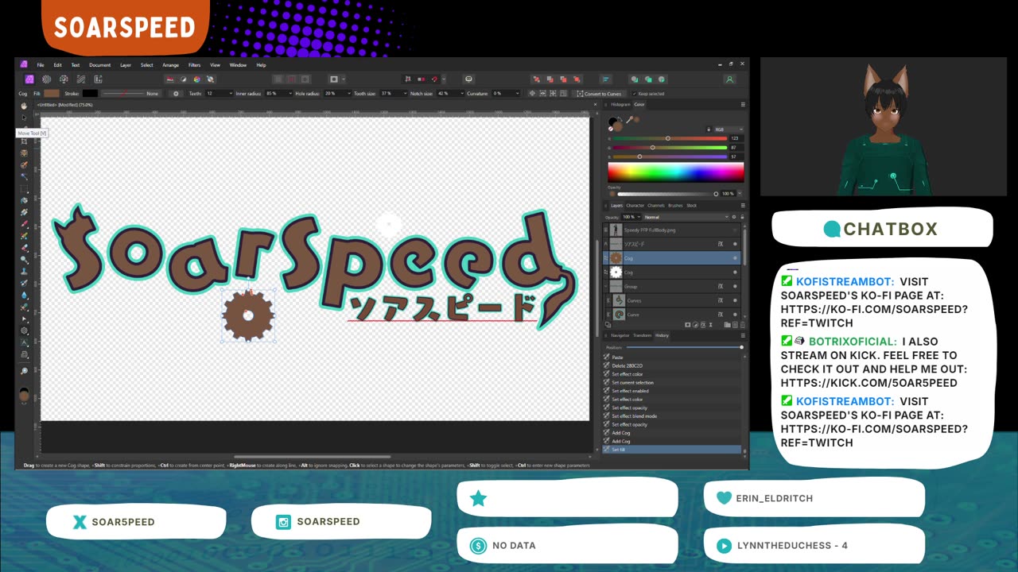
Task: Toggle visibility of the Curves layer
Action: point(735,301)
